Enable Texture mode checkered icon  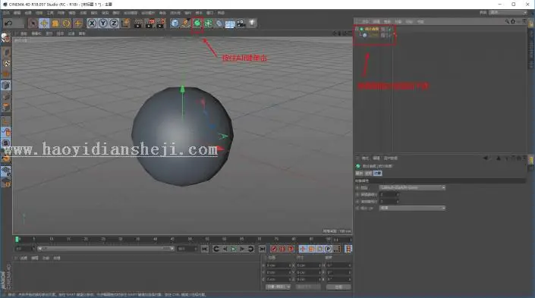6,63
